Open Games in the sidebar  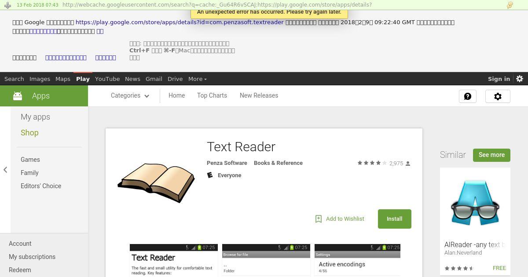click(30, 160)
